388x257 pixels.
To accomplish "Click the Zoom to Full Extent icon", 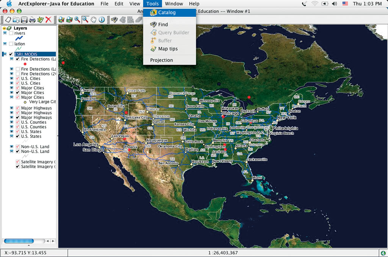I will tap(61, 20).
